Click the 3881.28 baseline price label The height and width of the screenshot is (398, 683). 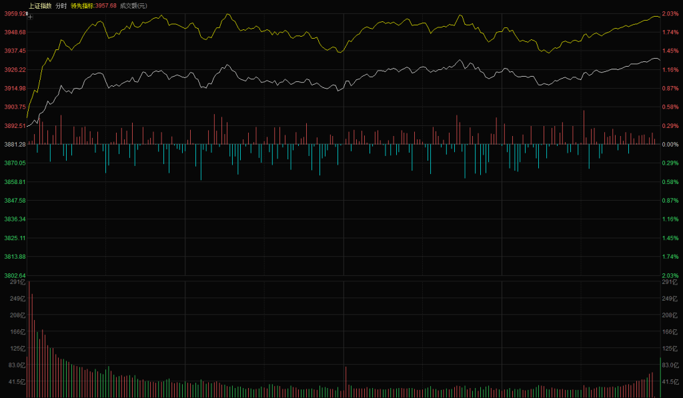pyautogui.click(x=14, y=144)
